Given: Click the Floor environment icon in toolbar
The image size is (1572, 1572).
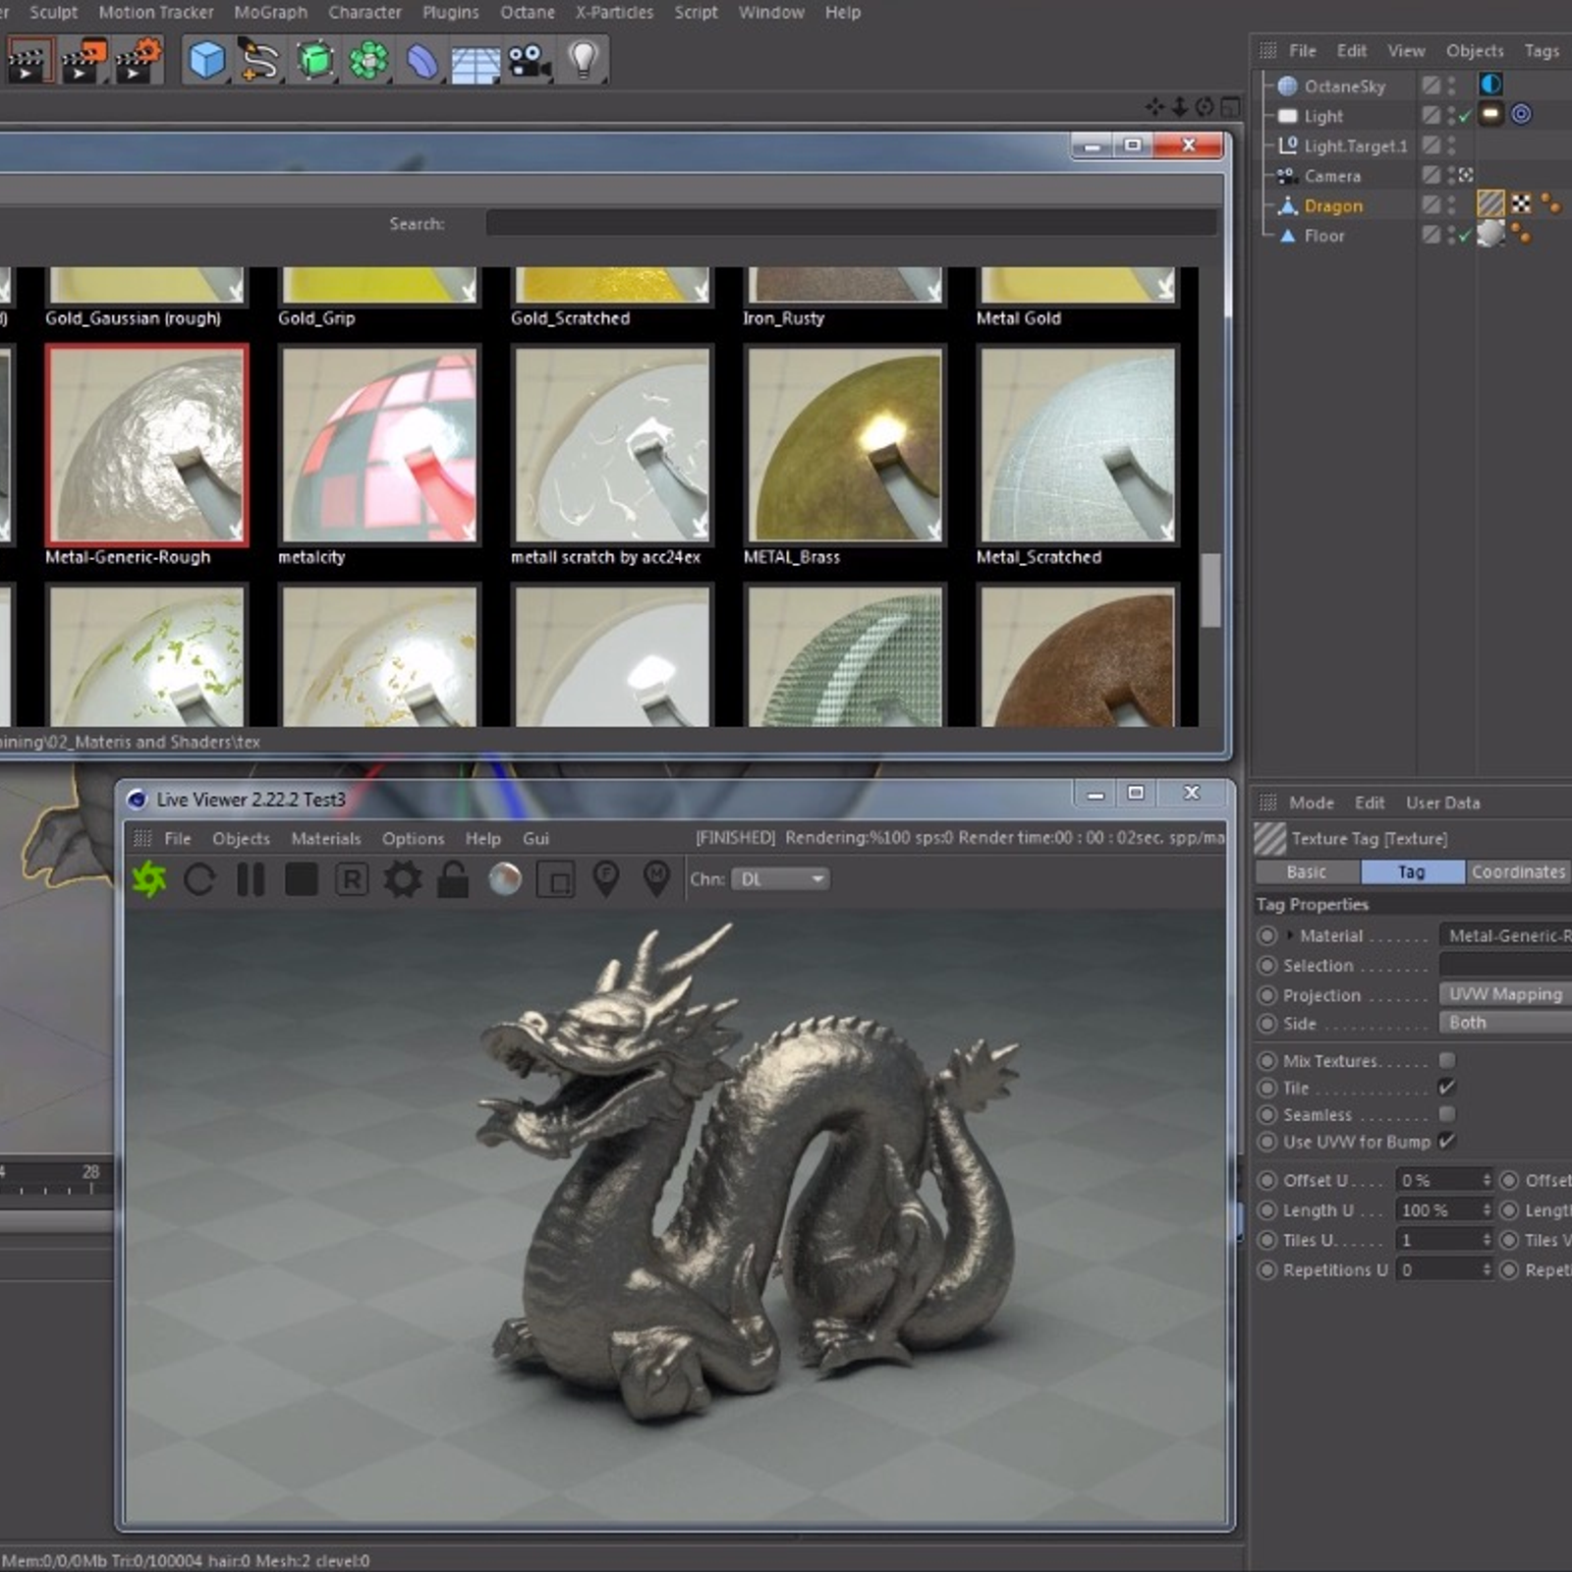Looking at the screenshot, I should point(477,63).
